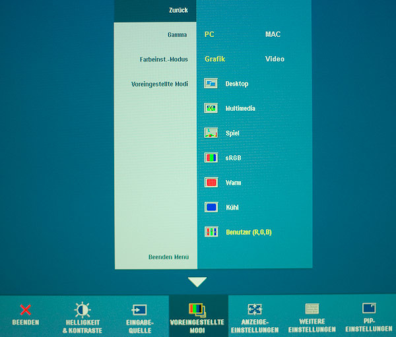
Task: Select the sRGB preset label
Action: point(234,158)
